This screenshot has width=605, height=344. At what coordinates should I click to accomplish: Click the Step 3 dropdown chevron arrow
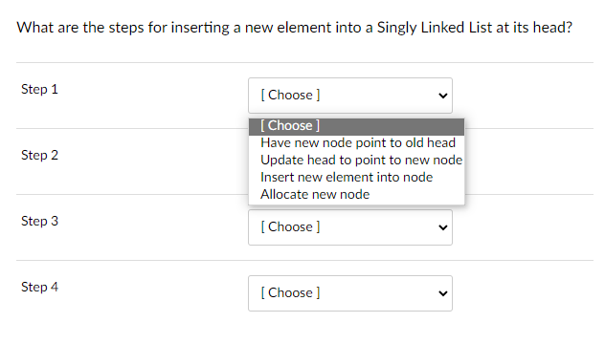click(443, 227)
